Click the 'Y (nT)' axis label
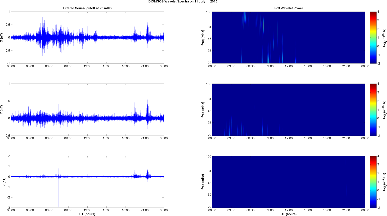 2,110
